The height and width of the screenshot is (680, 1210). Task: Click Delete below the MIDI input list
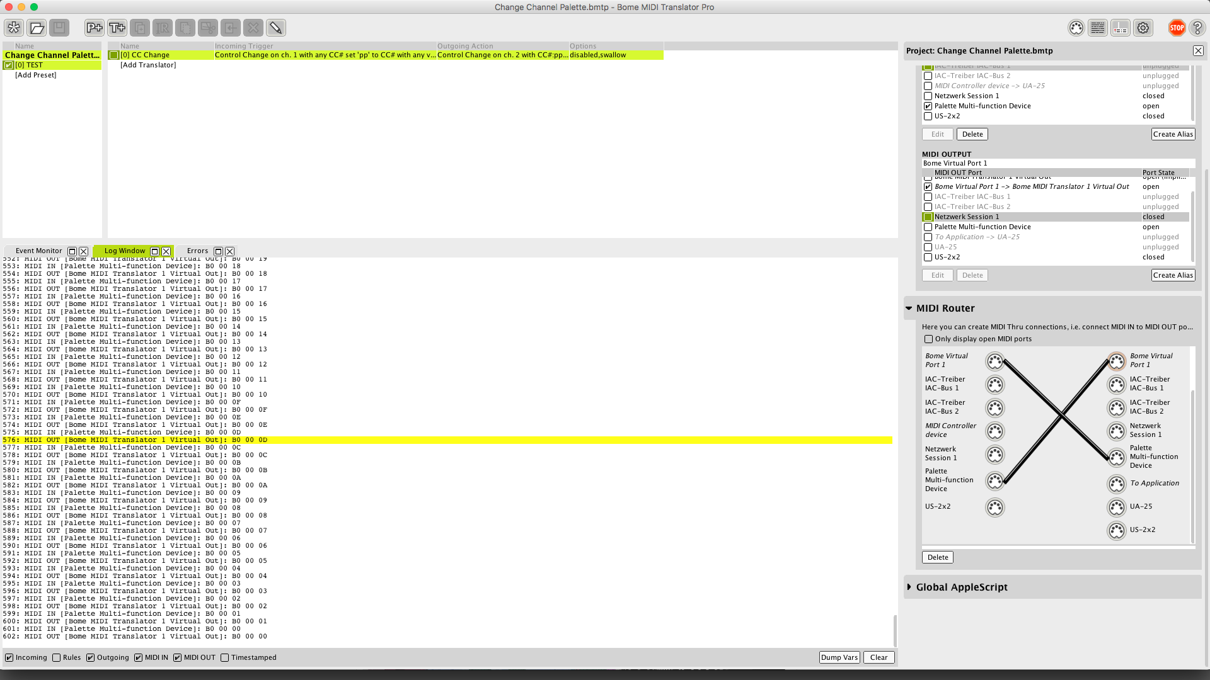coord(972,135)
